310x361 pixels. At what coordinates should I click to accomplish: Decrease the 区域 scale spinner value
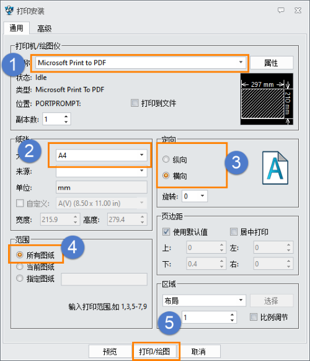pyautogui.click(x=232, y=320)
